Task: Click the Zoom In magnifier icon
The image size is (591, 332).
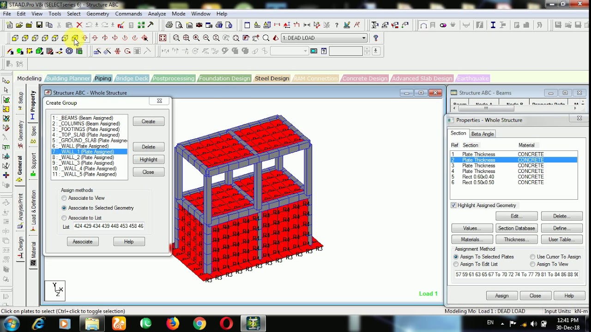Action: tap(196, 38)
